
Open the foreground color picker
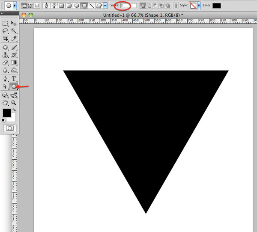(x=7, y=113)
